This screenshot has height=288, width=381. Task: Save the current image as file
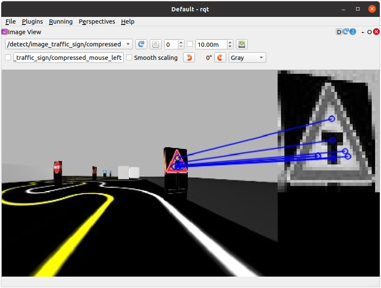tap(241, 44)
